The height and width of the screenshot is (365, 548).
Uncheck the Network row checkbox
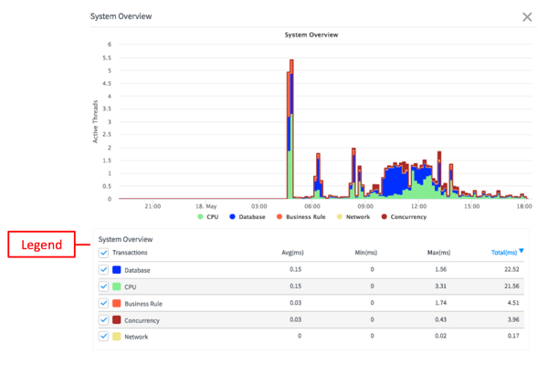pyautogui.click(x=103, y=337)
